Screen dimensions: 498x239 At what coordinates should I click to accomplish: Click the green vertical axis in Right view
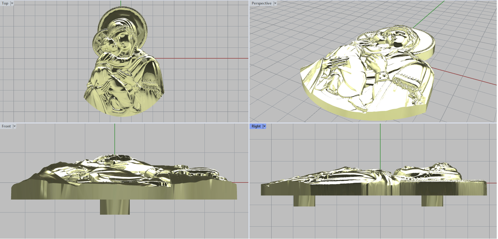[380, 143]
